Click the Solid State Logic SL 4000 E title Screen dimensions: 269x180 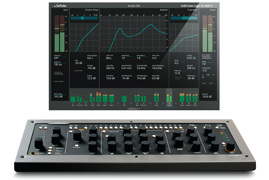[x=196, y=6]
